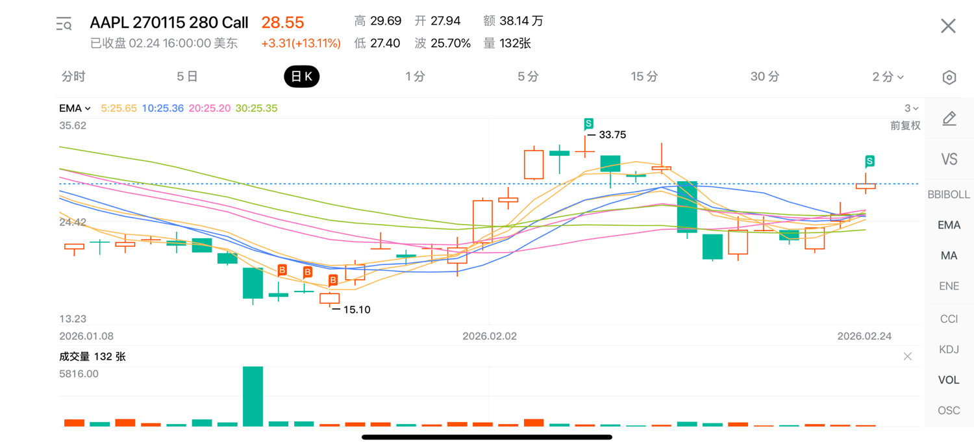This screenshot has height=448, width=974.
Task: Open the EMA indicator dropdown
Action: pyautogui.click(x=75, y=108)
